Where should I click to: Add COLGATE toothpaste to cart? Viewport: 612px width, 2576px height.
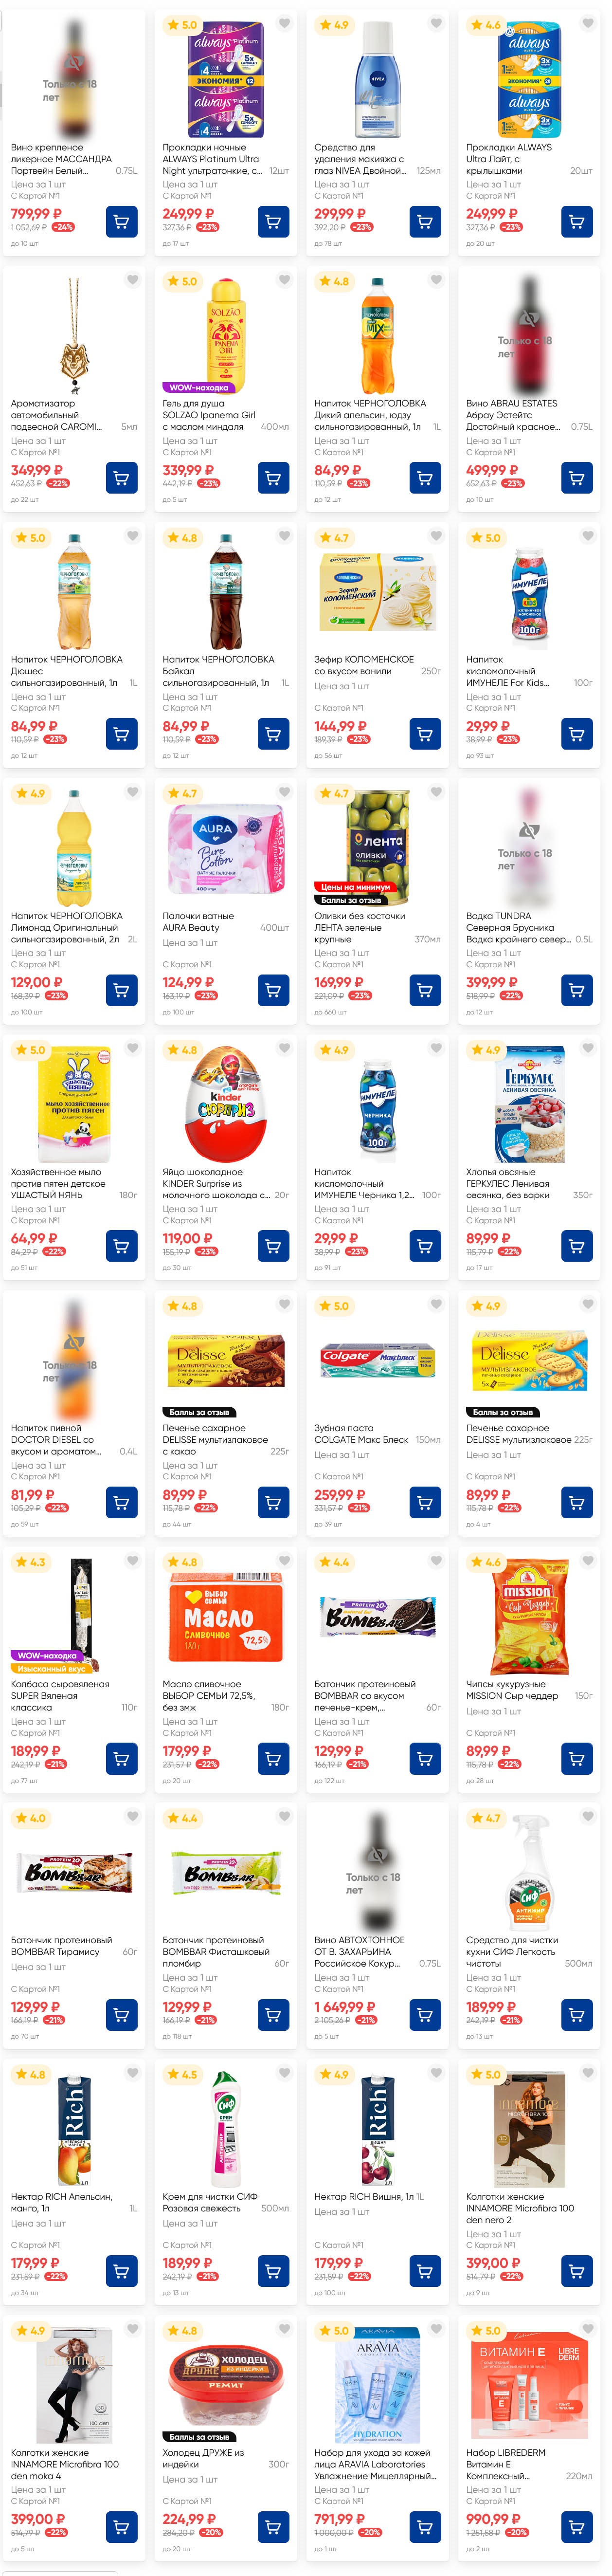click(425, 1502)
